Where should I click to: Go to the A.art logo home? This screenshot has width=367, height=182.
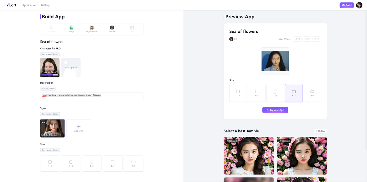11,5
